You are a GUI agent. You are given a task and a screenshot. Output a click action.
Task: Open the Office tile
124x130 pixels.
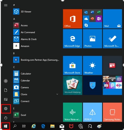[x=73, y=19]
